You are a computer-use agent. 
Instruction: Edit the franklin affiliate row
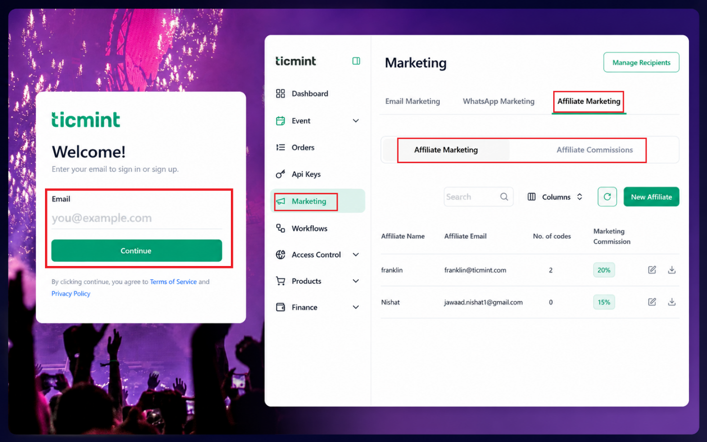pyautogui.click(x=652, y=270)
